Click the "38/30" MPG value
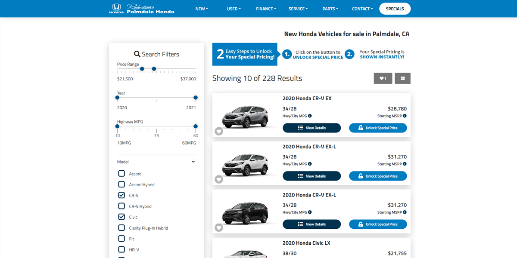The image size is (517, 258). click(x=290, y=253)
